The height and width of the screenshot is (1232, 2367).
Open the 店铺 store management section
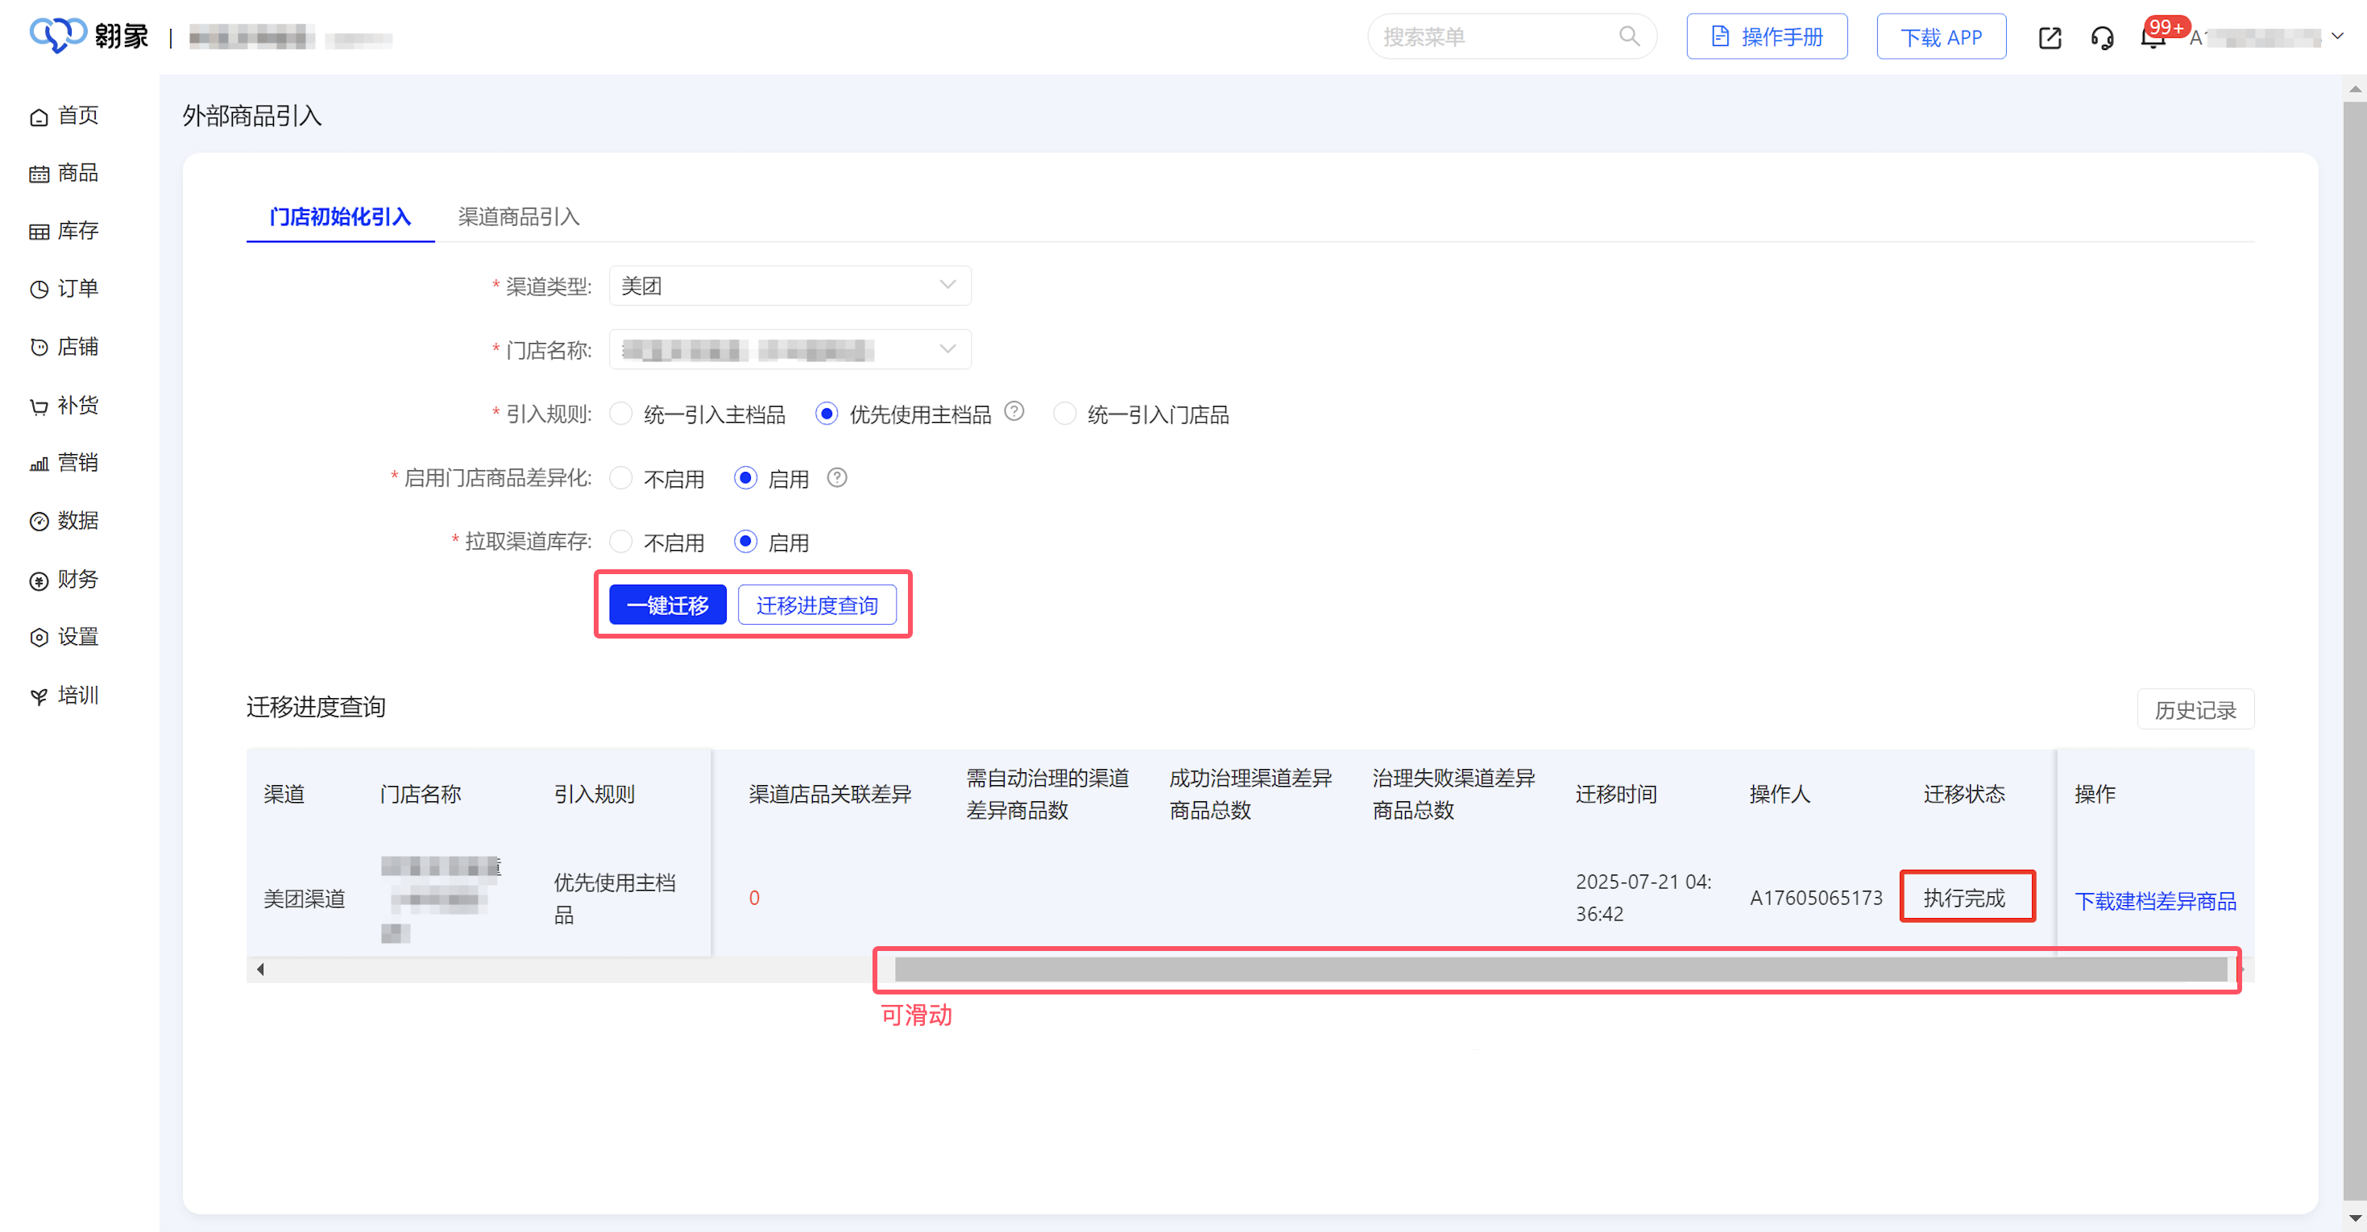pos(77,346)
